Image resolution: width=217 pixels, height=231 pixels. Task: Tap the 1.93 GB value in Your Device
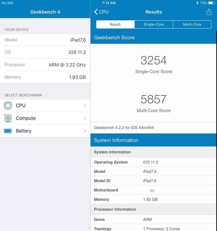pyautogui.click(x=78, y=77)
